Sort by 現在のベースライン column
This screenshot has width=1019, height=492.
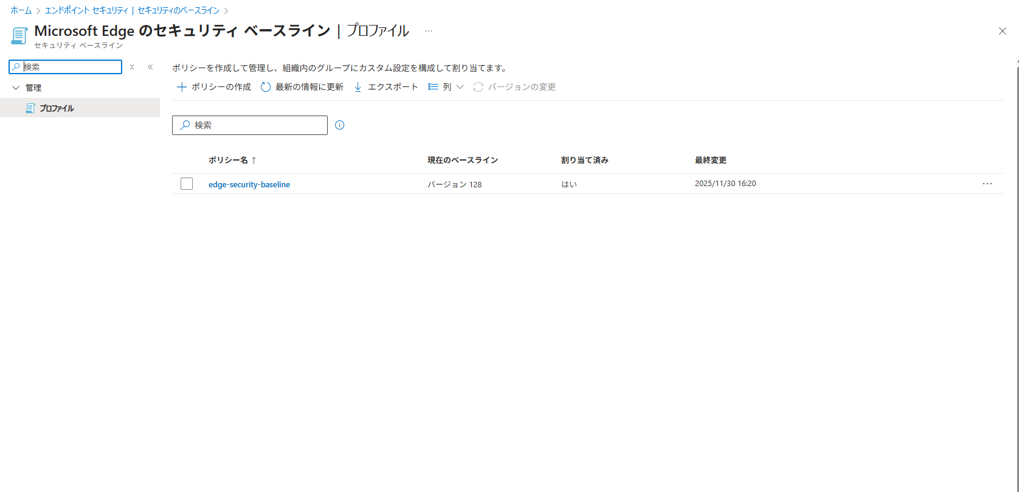pos(463,160)
